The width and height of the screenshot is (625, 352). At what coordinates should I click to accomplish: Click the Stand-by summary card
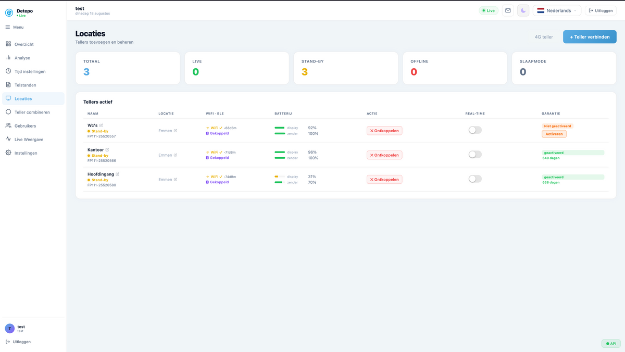click(x=346, y=68)
